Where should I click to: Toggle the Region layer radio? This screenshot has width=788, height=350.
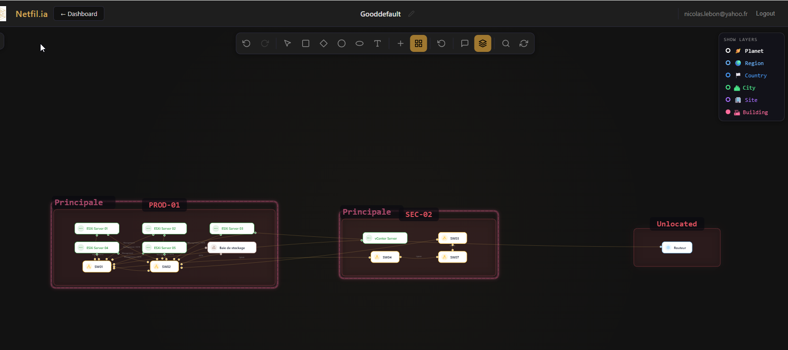728,63
